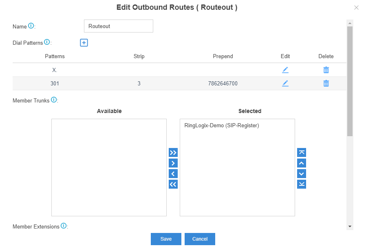The image size is (366, 248).
Task: Move all trunks back to Available list
Action: coord(173,184)
